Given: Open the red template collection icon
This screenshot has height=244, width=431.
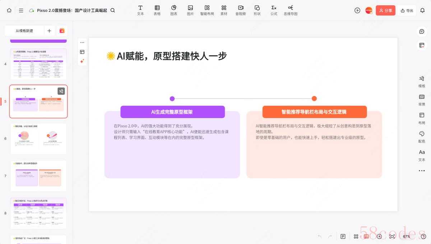Looking at the screenshot, I should [x=62, y=31].
